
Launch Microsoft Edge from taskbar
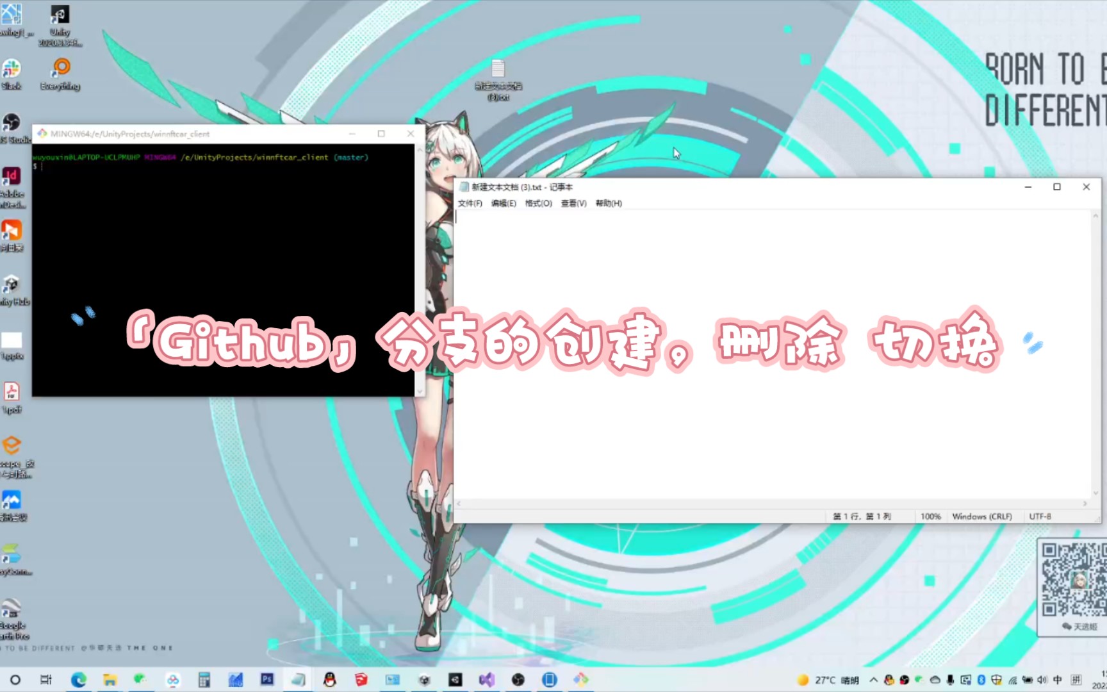(x=78, y=680)
